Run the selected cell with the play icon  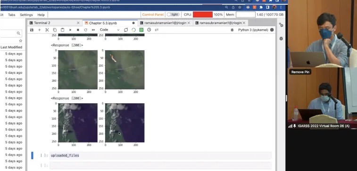pos(70,30)
